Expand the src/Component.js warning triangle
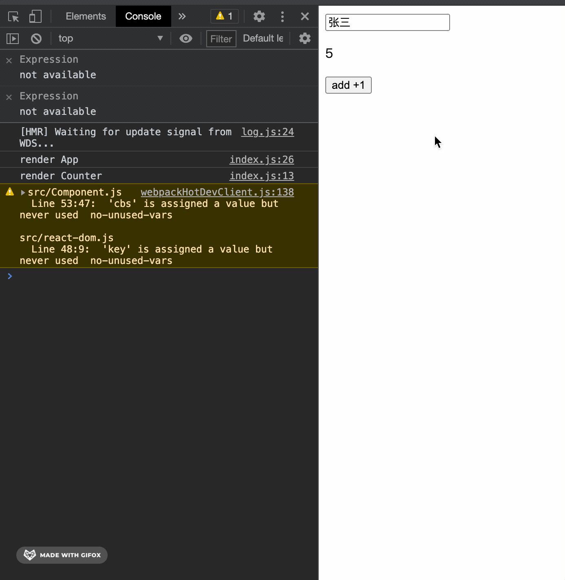Screen dimensions: 565x580 [23, 193]
